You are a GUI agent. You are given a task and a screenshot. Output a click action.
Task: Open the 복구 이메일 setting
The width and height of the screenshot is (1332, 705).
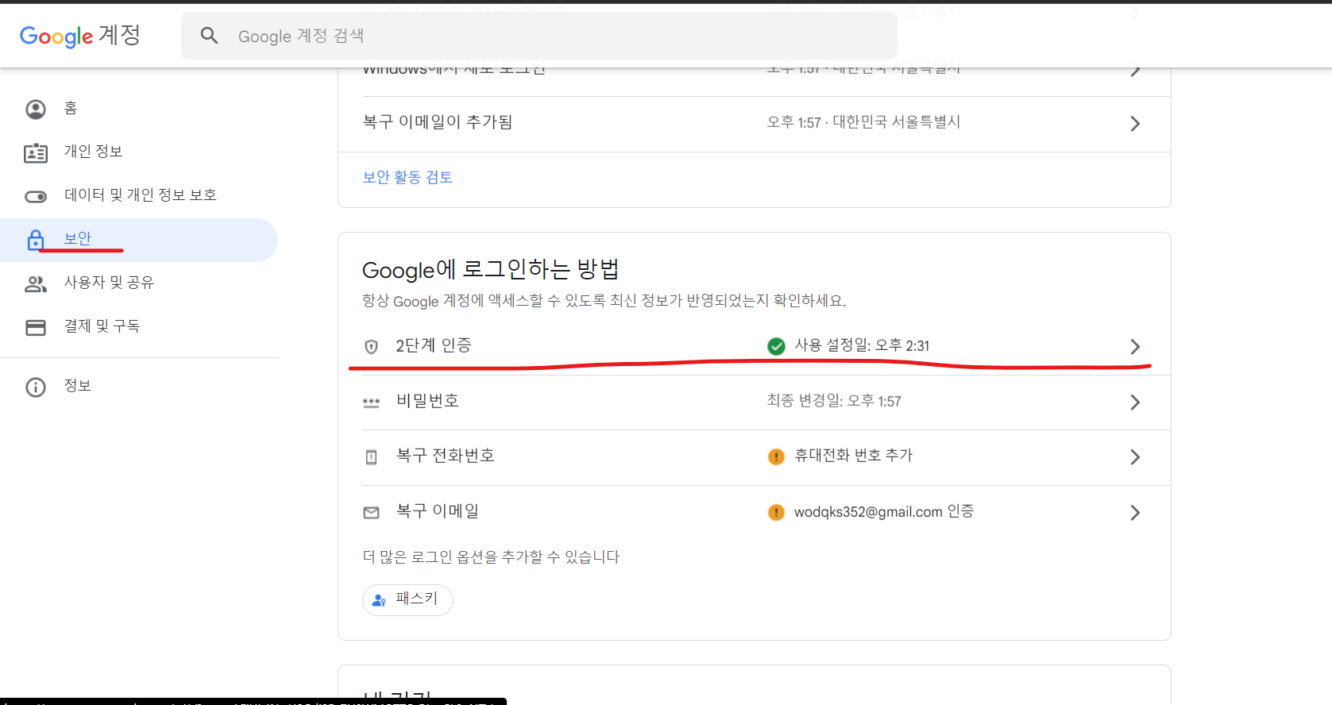pyautogui.click(x=755, y=513)
